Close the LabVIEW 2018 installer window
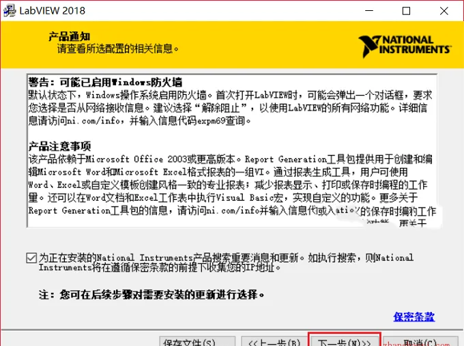This screenshot has height=346, width=464. point(444,11)
